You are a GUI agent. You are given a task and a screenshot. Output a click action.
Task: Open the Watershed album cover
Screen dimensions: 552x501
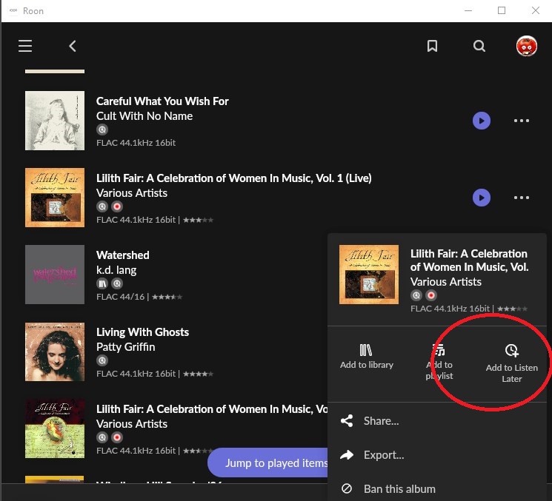click(55, 275)
